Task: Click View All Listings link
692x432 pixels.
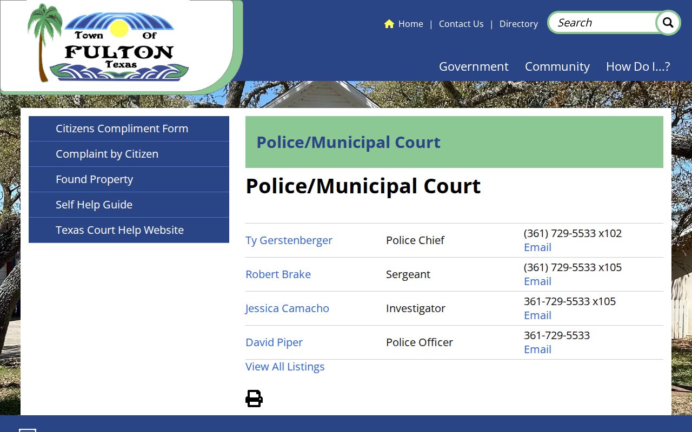Action: [x=285, y=367]
